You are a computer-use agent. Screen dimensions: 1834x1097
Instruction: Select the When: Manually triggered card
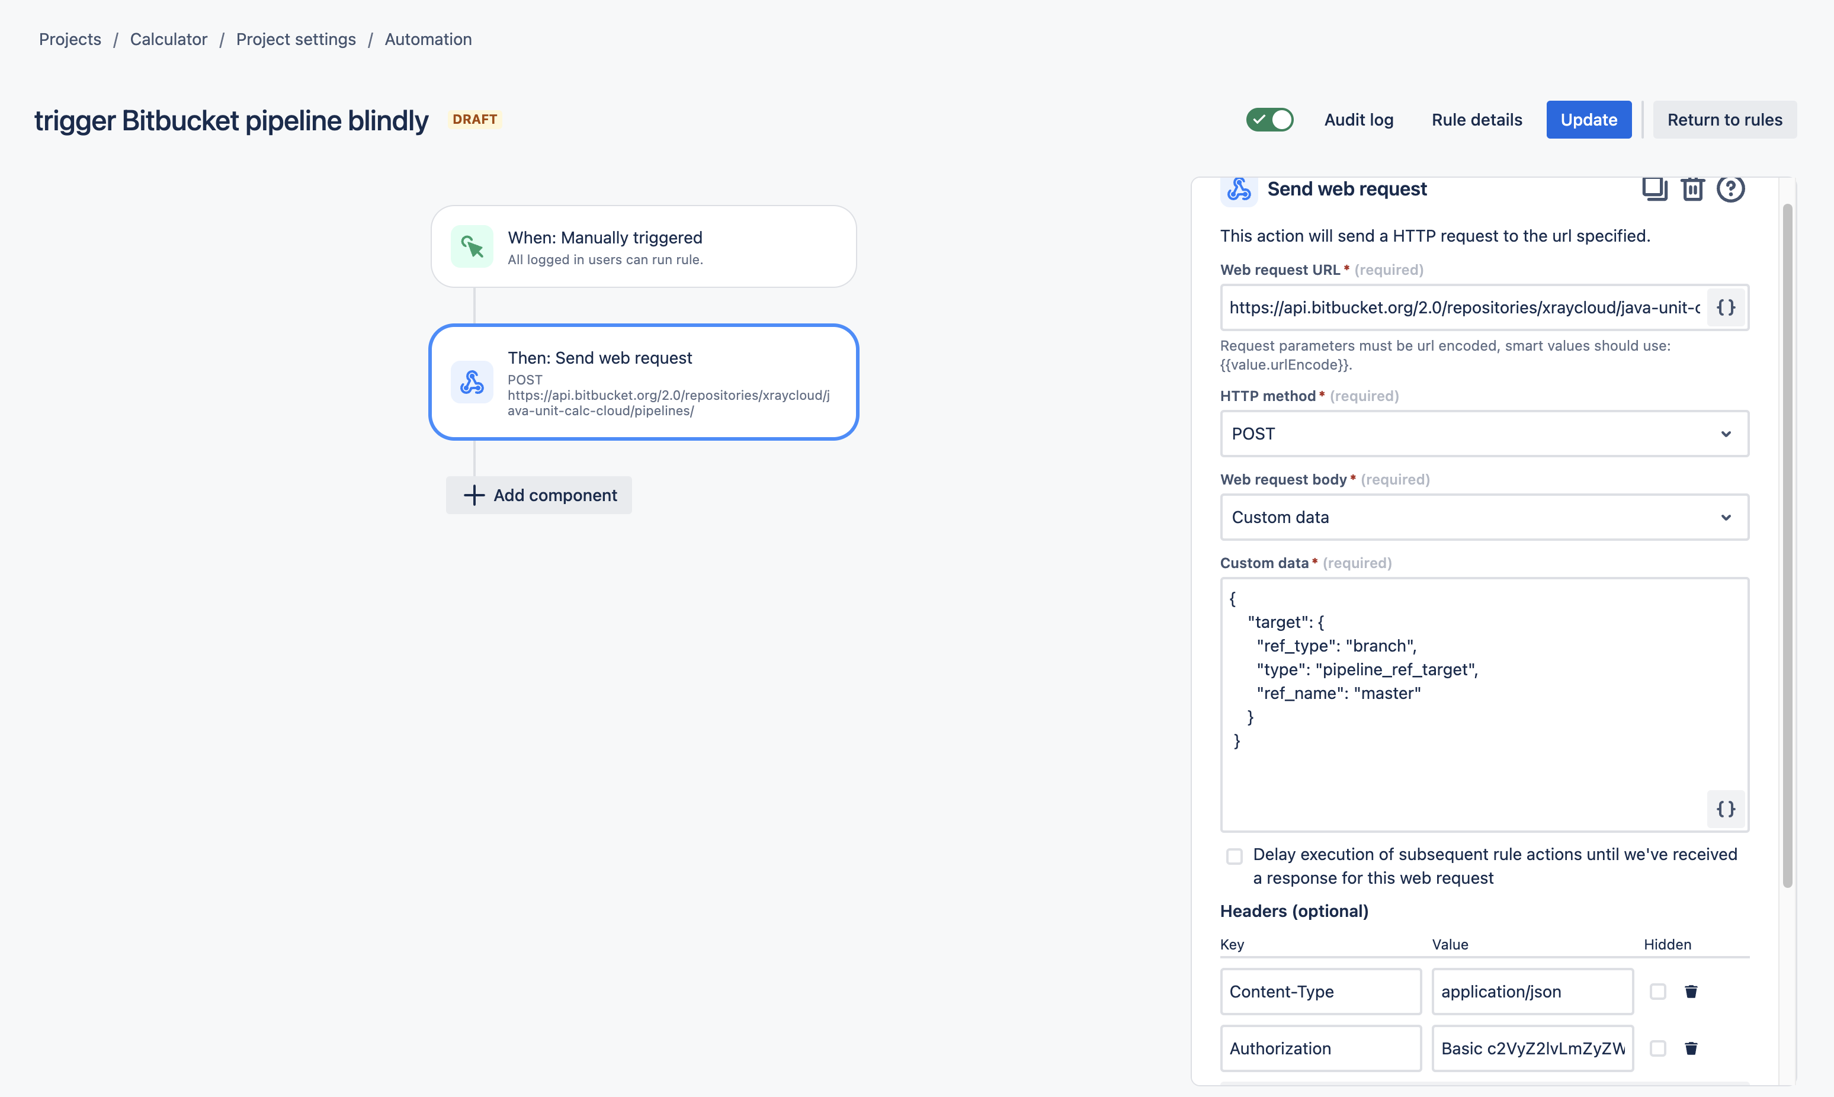point(644,246)
